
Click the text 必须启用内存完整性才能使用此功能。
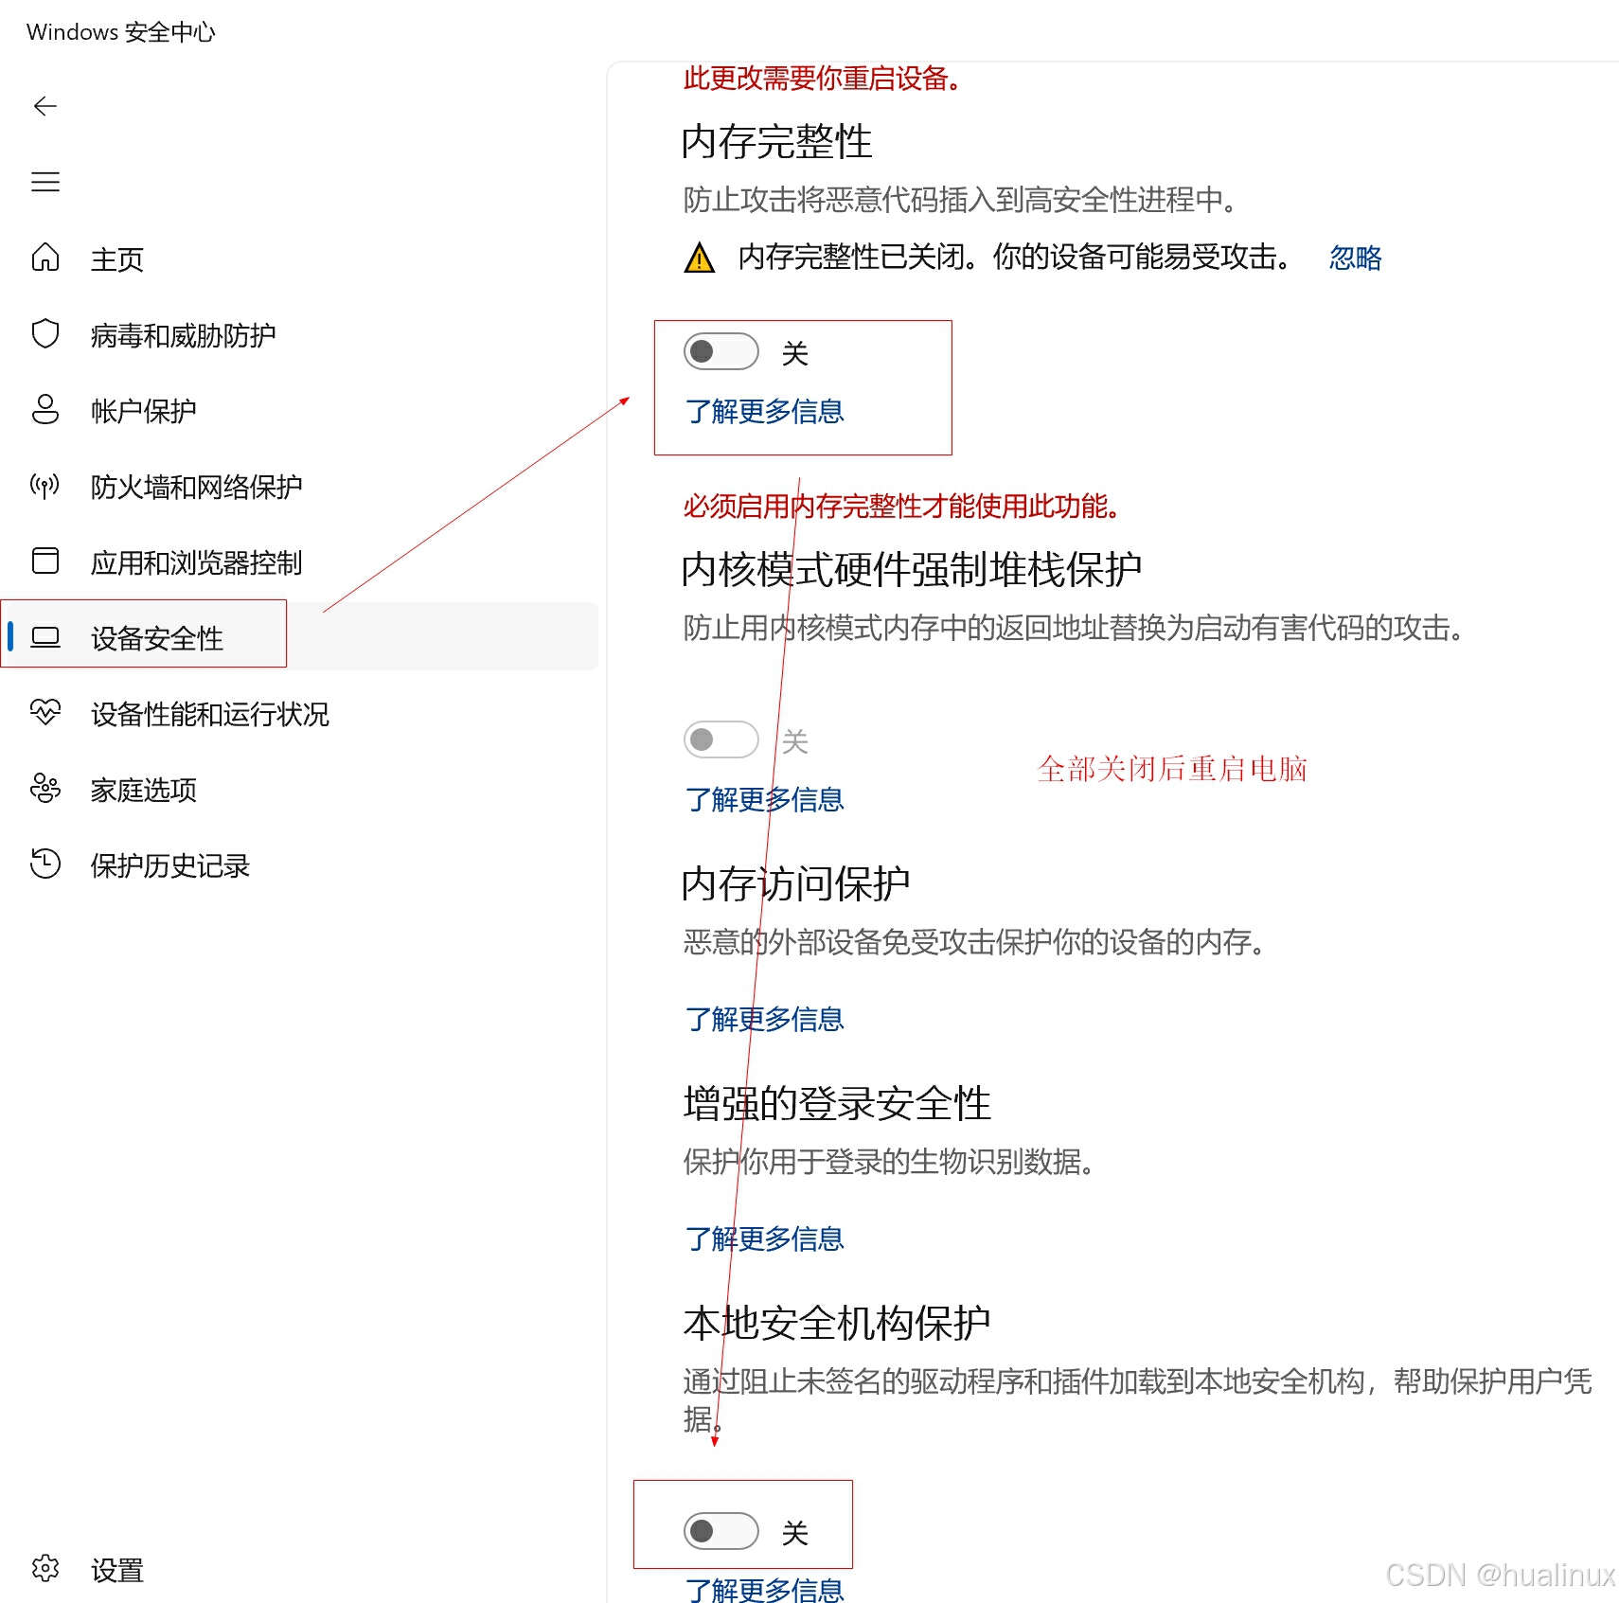pos(902,507)
